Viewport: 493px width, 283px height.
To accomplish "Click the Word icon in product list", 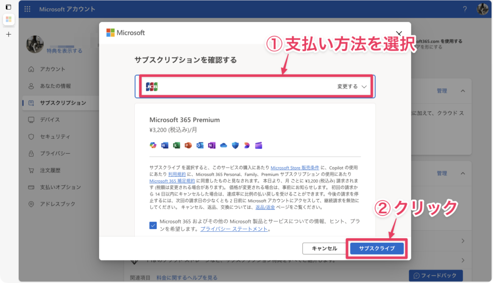I will point(165,145).
